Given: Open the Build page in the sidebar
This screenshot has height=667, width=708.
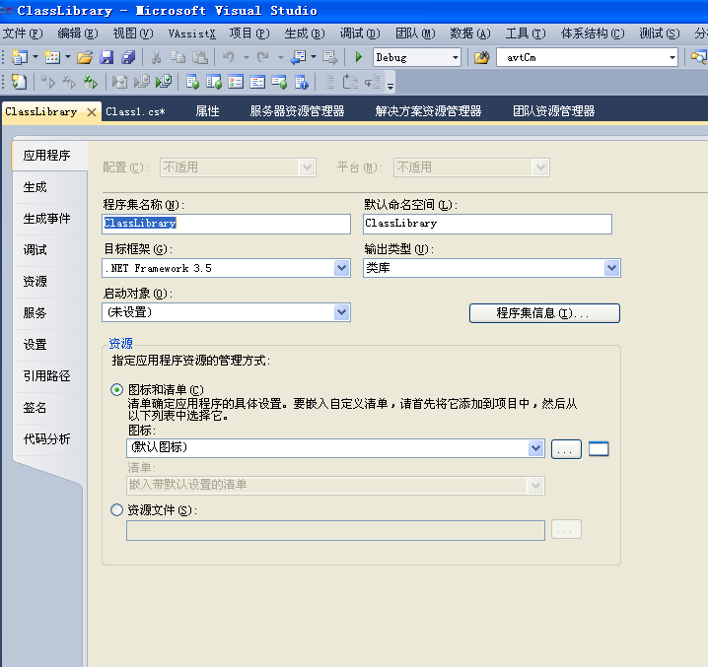Looking at the screenshot, I should (x=35, y=187).
